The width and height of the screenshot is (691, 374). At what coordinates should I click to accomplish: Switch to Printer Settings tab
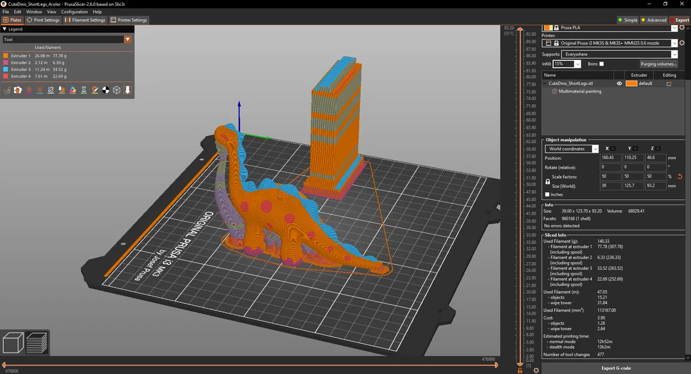pos(129,20)
